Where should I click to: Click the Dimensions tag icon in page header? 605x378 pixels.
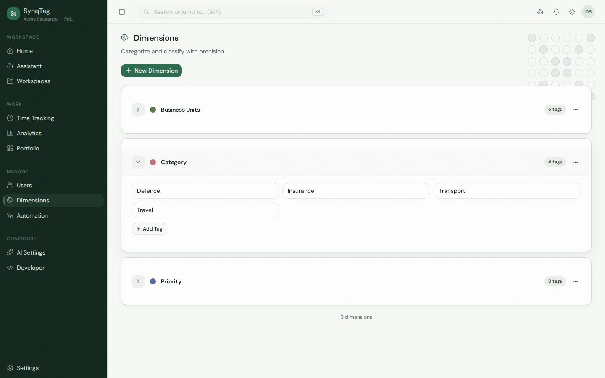(125, 38)
